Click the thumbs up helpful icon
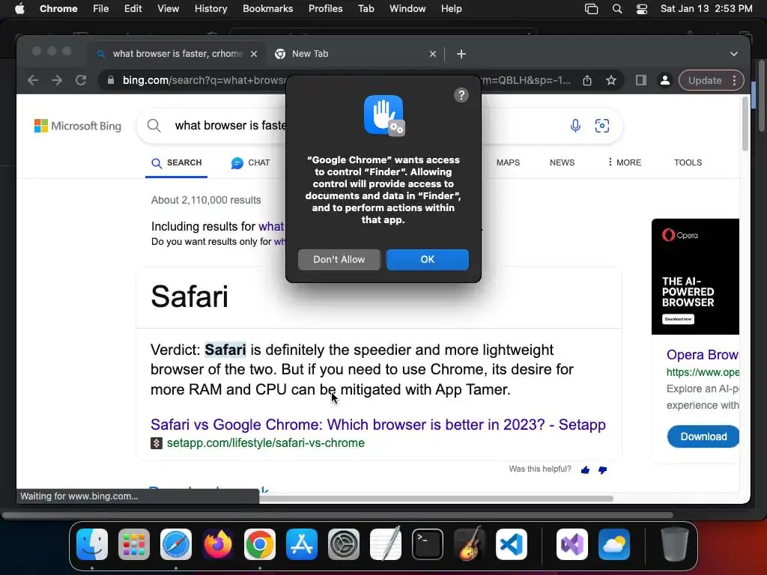Image resolution: width=767 pixels, height=575 pixels. tap(585, 470)
